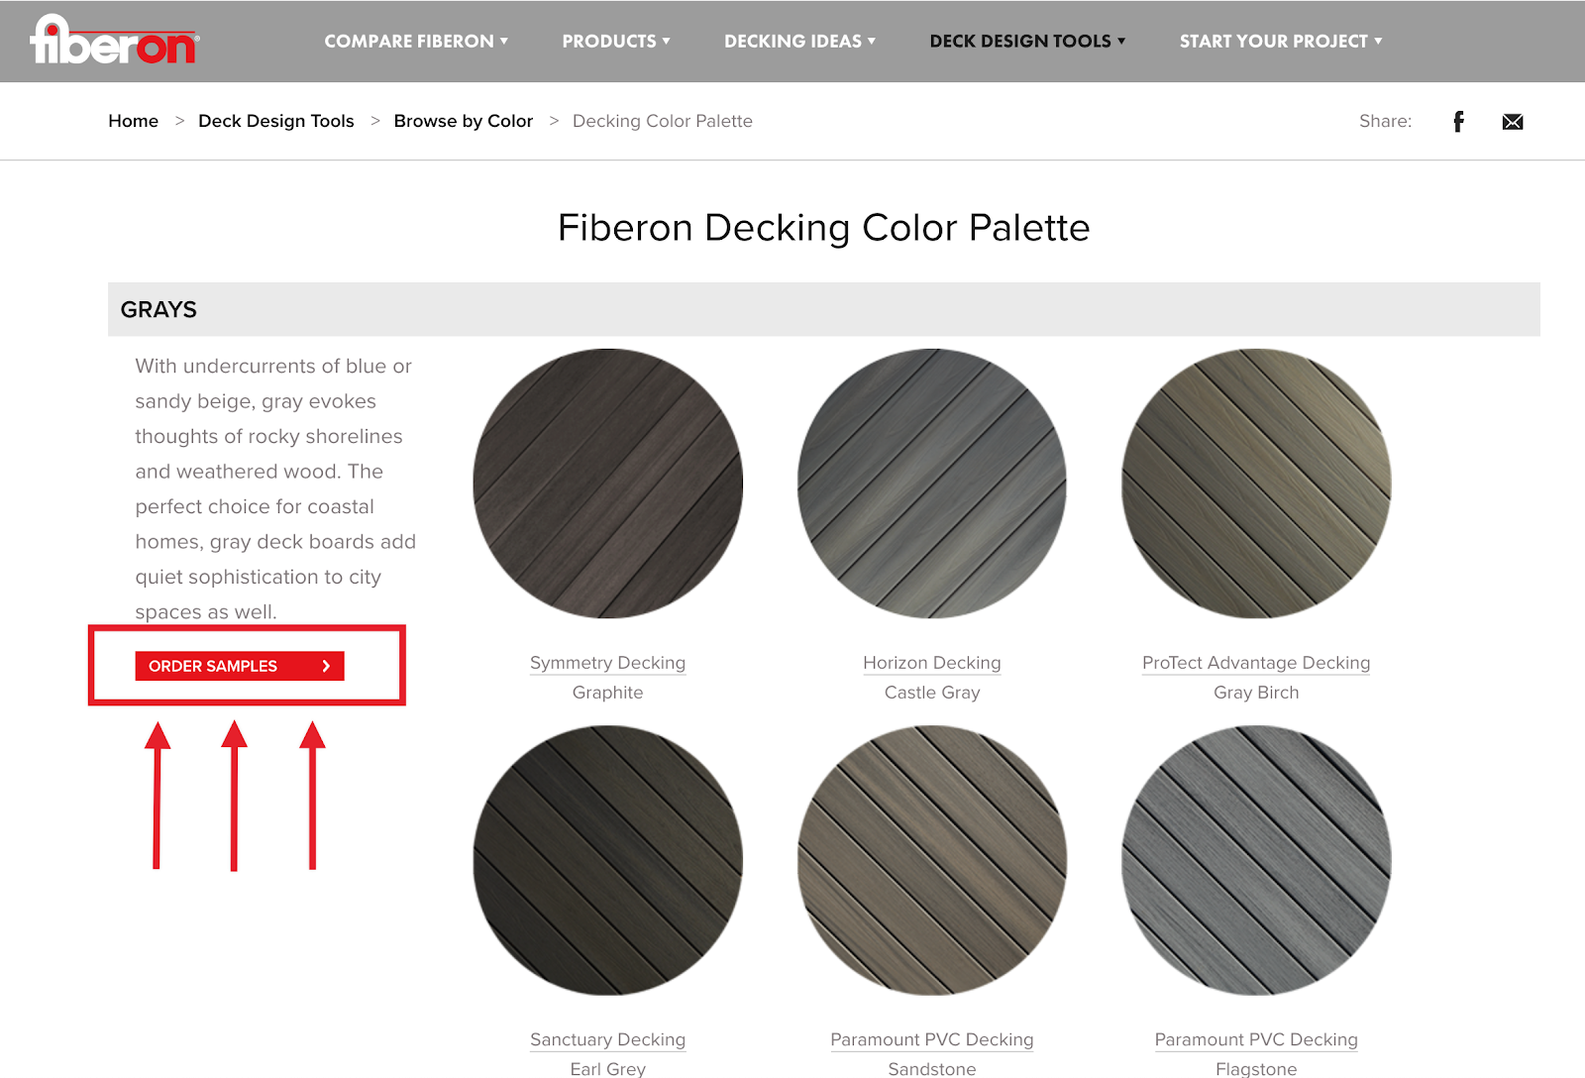Open the ProTect Advantage Decking link
The image size is (1585, 1078).
(x=1256, y=663)
